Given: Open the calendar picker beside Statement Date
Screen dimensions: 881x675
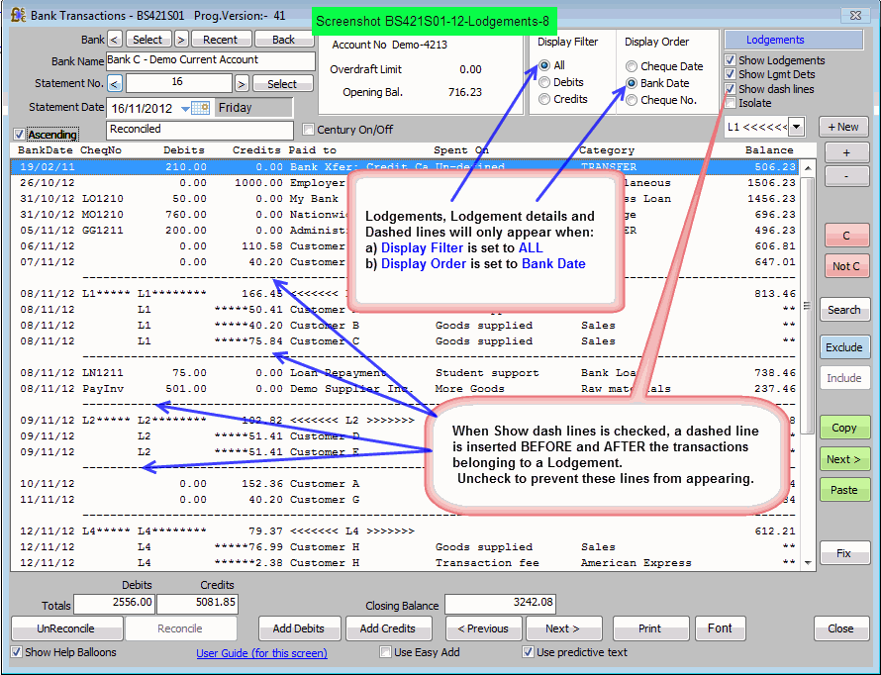Looking at the screenshot, I should point(200,108).
